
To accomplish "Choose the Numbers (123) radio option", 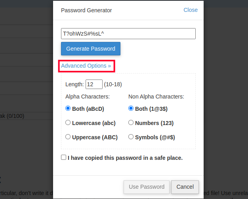I will pos(131,123).
